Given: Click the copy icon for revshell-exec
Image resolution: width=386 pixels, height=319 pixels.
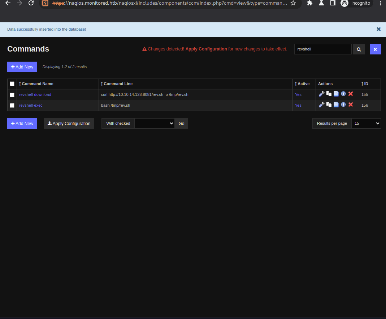Looking at the screenshot, I should pyautogui.click(x=329, y=105).
